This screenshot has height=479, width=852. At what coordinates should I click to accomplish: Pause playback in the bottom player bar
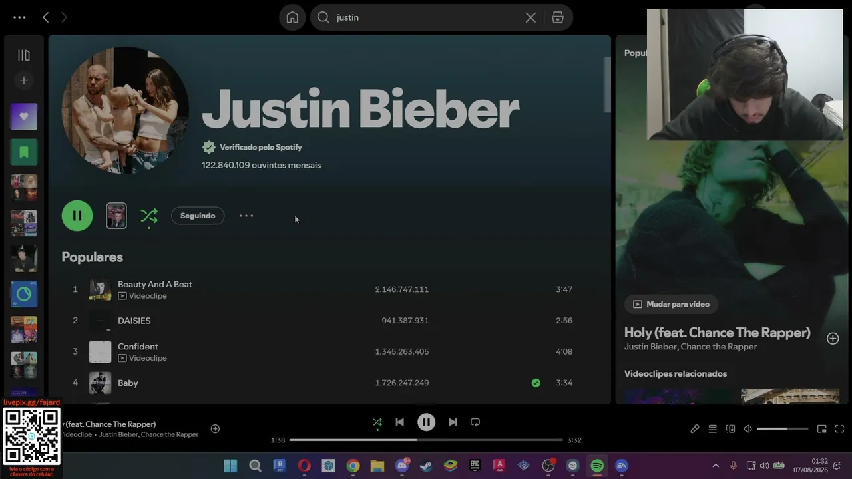click(x=426, y=422)
